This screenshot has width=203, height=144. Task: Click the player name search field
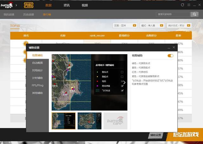pyautogui.click(x=173, y=14)
